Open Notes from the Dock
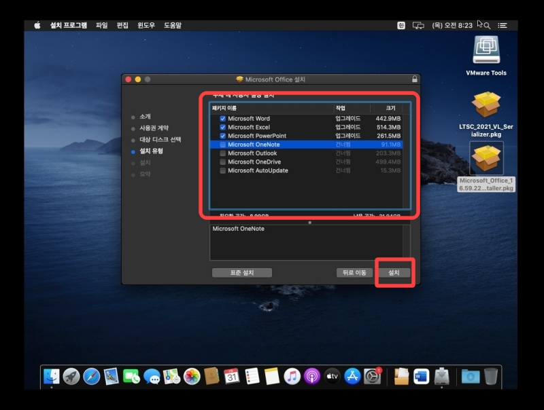This screenshot has width=544, height=410. point(271,377)
